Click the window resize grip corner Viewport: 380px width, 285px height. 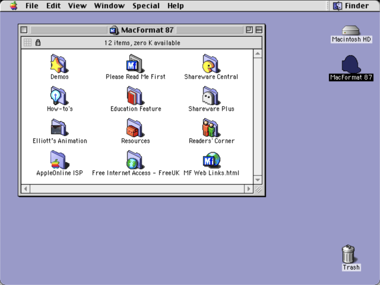coord(258,189)
